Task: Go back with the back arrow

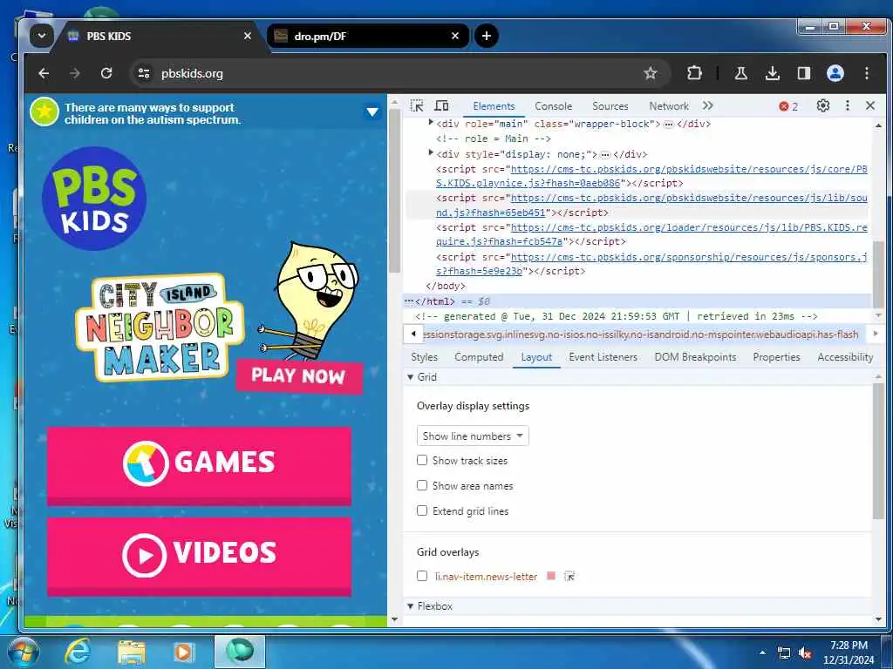Action: tap(44, 73)
